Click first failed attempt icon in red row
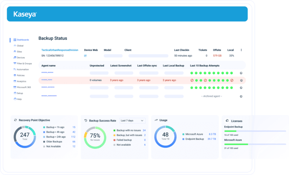 tap(192, 80)
